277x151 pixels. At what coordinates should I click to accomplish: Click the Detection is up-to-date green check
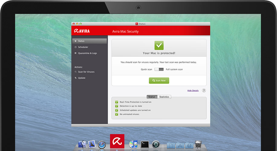point(117,106)
